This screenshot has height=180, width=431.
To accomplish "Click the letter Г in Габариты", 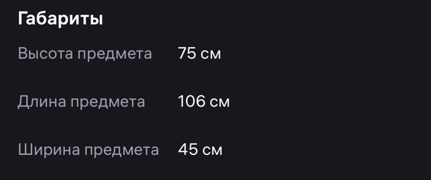I will (x=22, y=19).
